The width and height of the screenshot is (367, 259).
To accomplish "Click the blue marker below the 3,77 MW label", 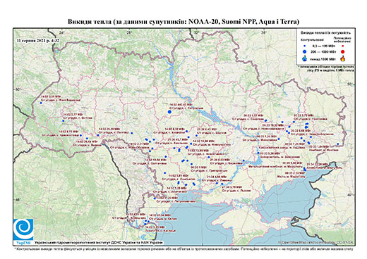I will coord(63,121).
